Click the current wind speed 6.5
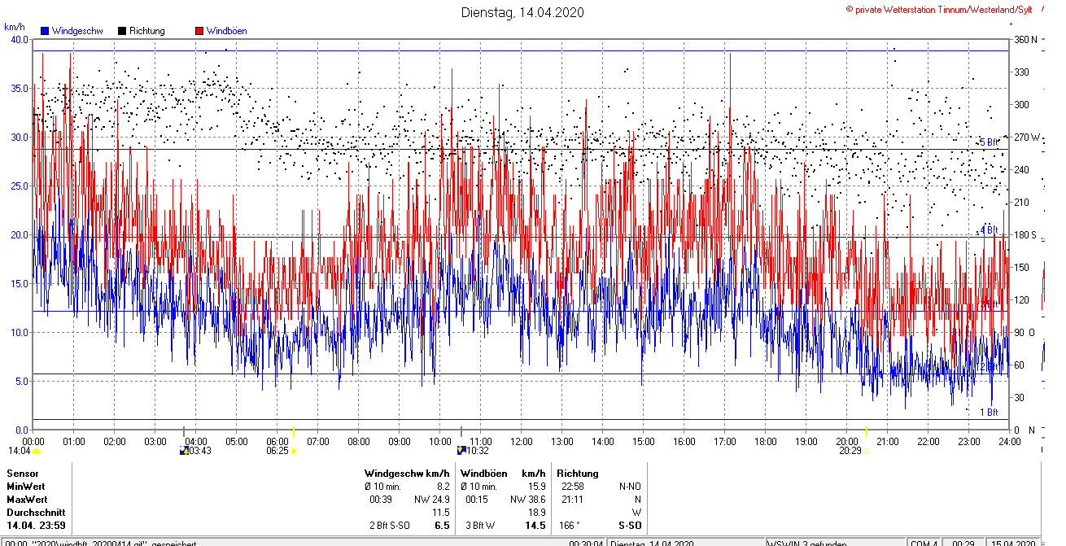Image resolution: width=1066 pixels, height=546 pixels. coord(442,526)
